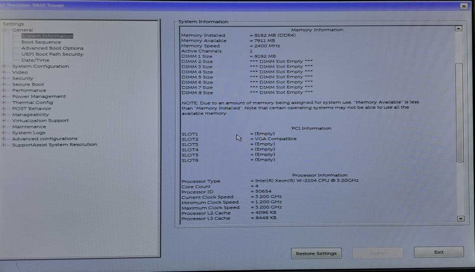Screen dimensions: 475x272
Task: Click the DIMM 1 Size row
Action: tap(229, 56)
